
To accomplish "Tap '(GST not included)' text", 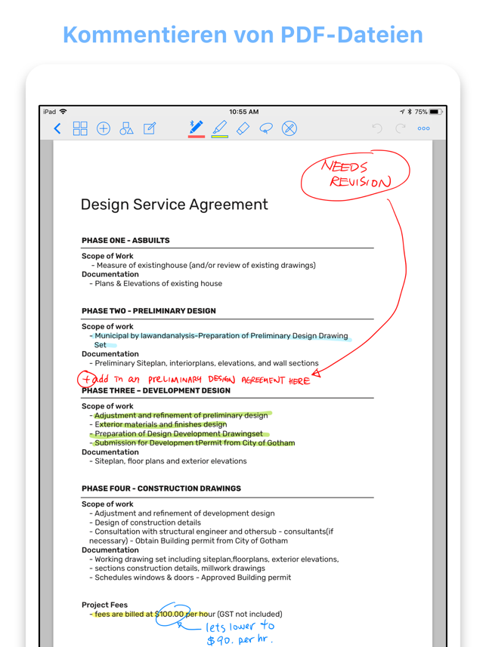I will point(249,615).
